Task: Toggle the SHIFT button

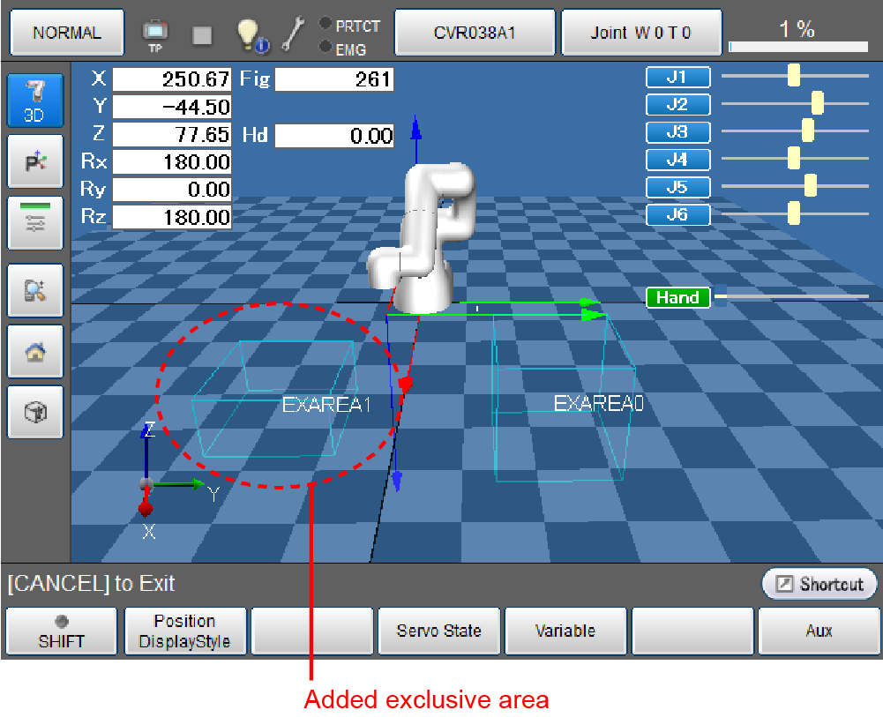Action: (61, 631)
